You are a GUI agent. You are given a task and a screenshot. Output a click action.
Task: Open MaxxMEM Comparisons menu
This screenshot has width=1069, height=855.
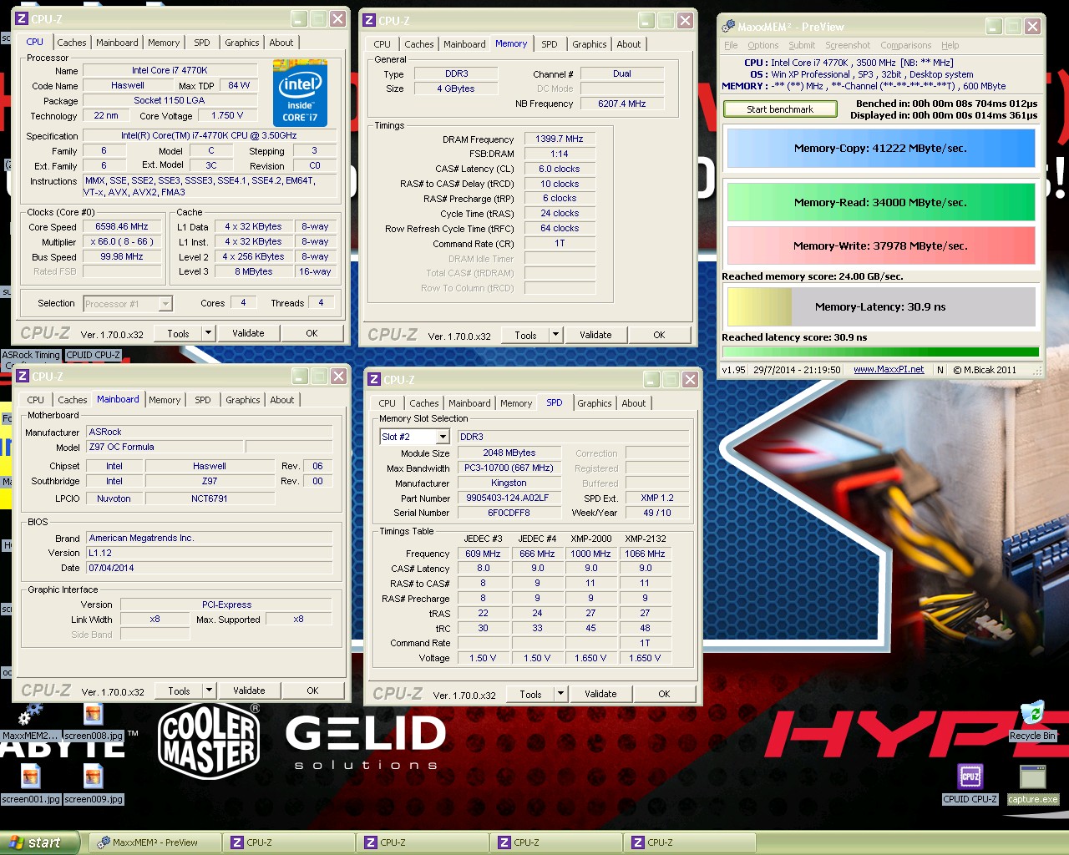(906, 45)
